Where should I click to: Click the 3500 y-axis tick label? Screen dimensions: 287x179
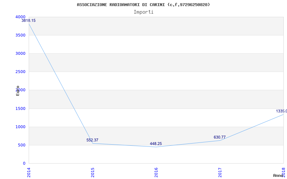(x=20, y=35)
